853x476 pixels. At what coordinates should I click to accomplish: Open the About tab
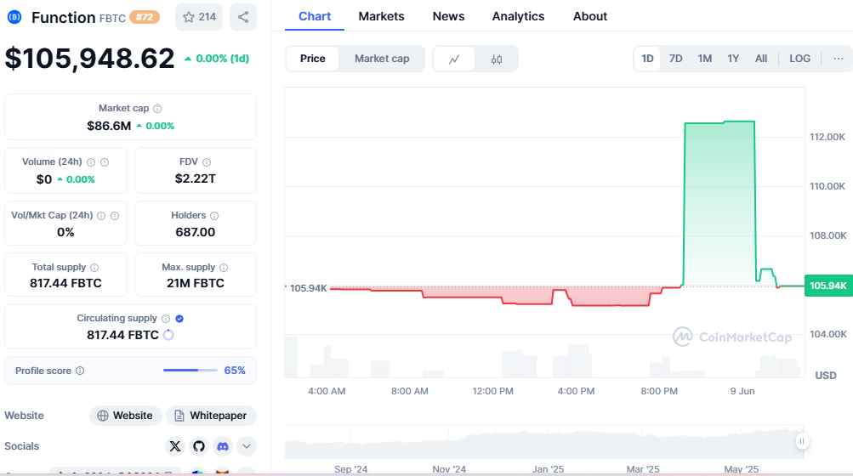pos(589,16)
